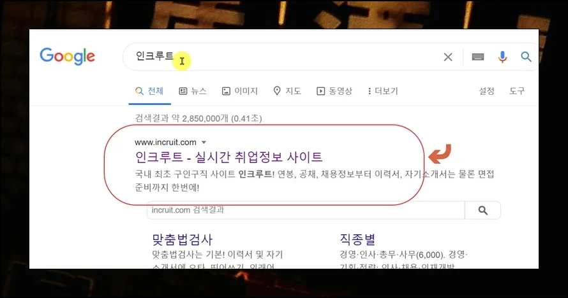This screenshot has height=298, width=568.
Task: Select the 뉴스 tab
Action: click(193, 91)
